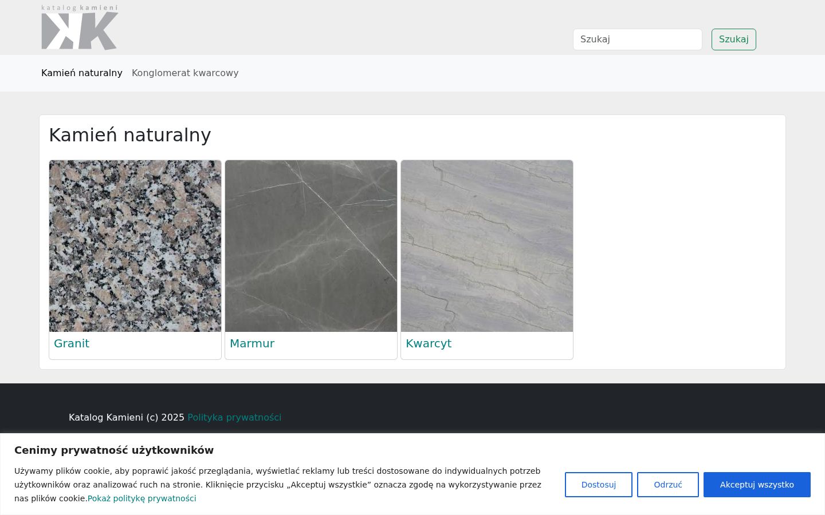This screenshot has width=825, height=515.
Task: Click Pokaż politykę prywatności link
Action: click(142, 498)
